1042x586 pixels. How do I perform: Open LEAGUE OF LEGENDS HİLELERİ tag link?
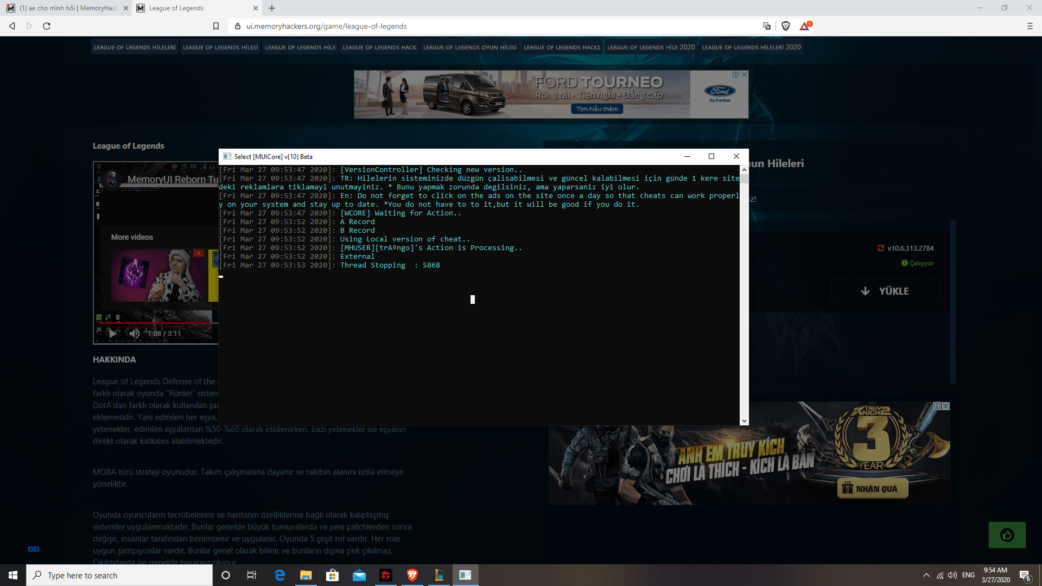point(135,47)
